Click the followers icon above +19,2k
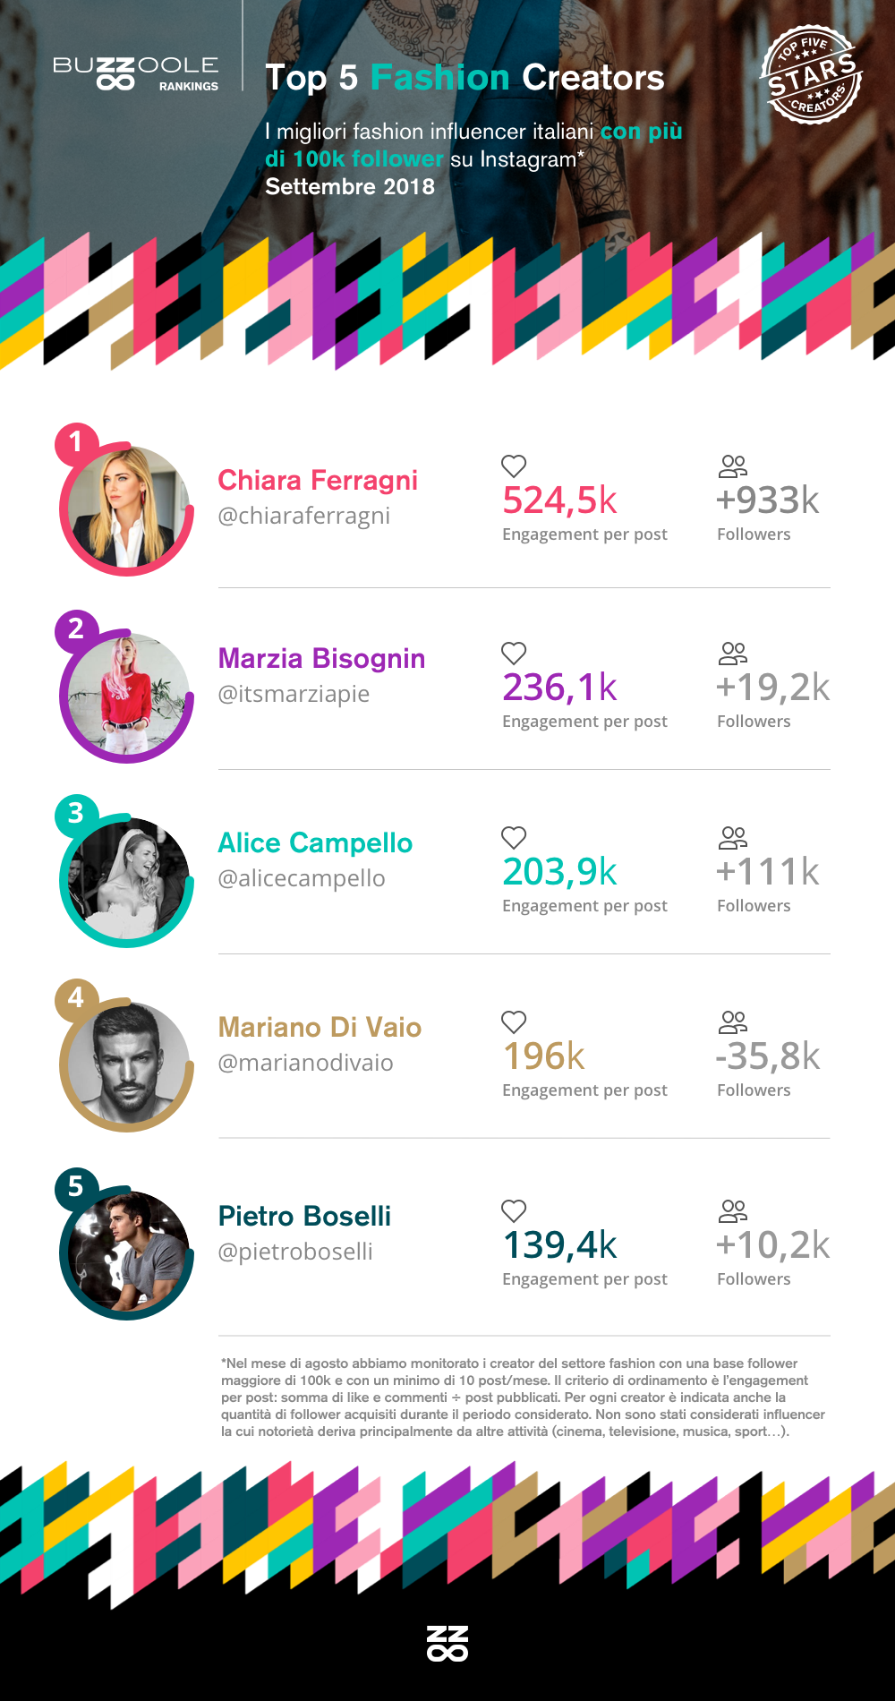This screenshot has width=895, height=1701. [732, 653]
